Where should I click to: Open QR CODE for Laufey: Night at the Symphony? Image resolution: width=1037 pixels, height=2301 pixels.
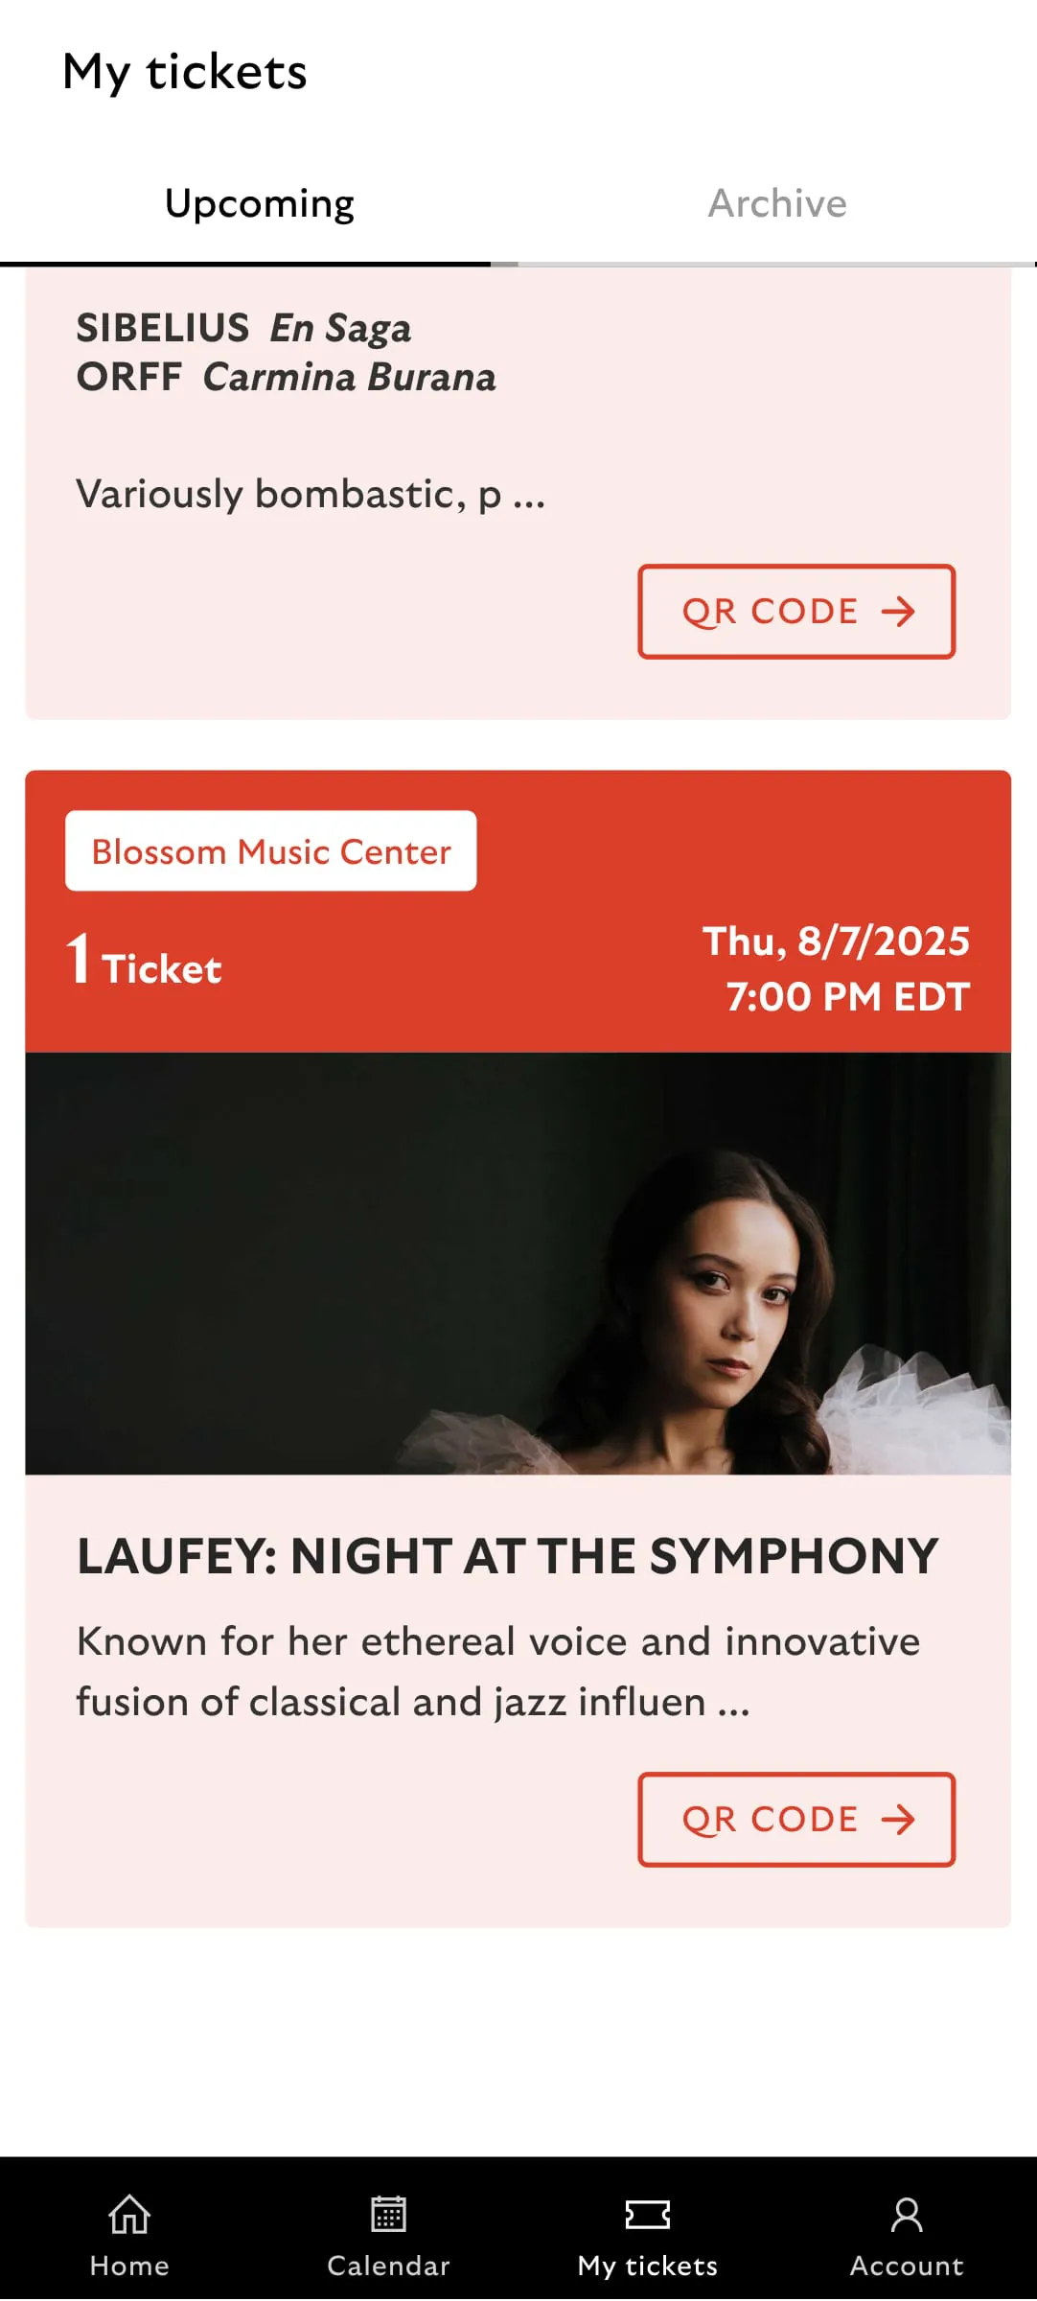click(796, 1820)
